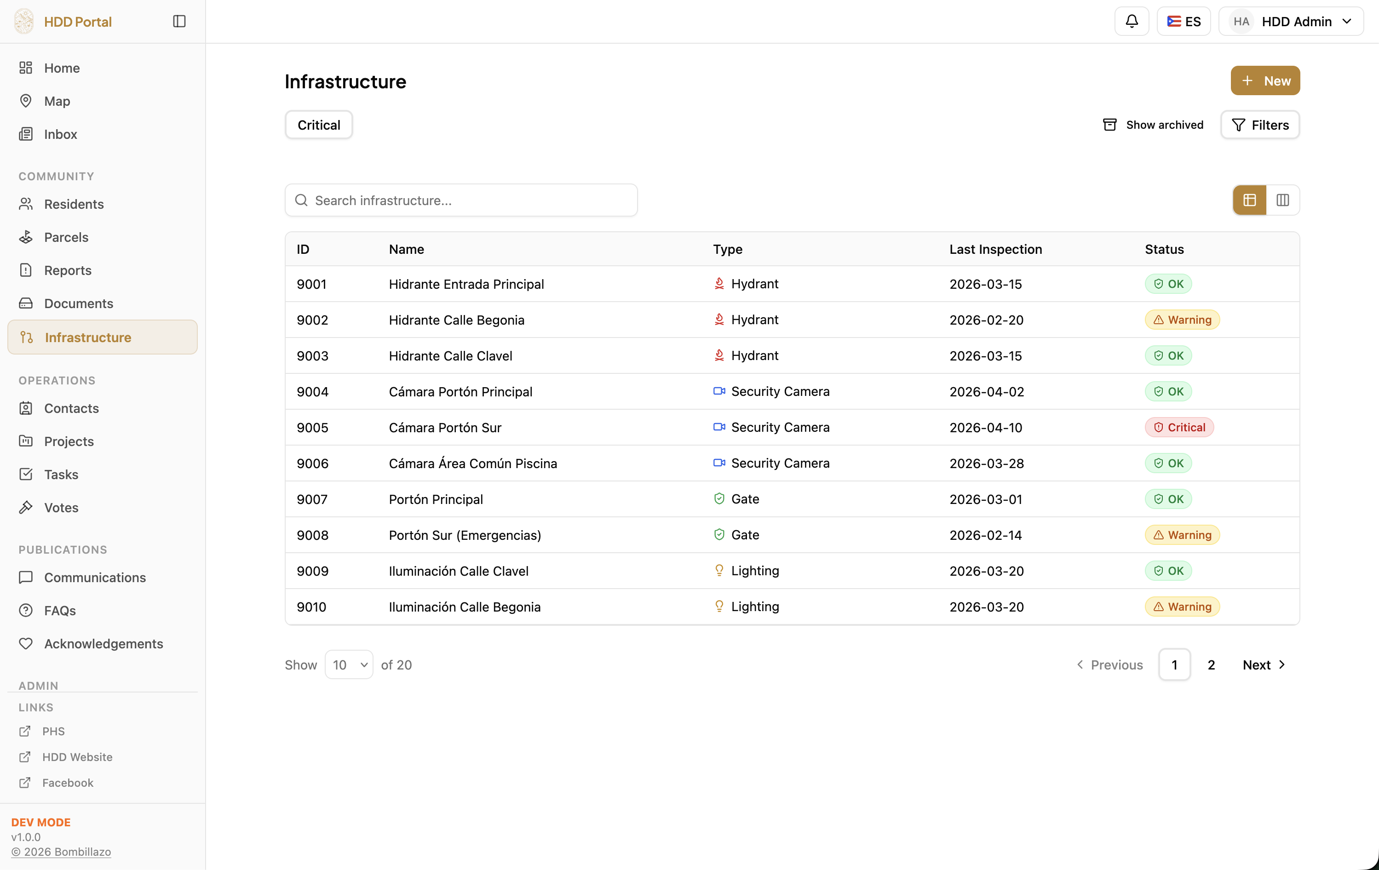
Task: Click Gate icon for Portón Sur (Emergencias)
Action: click(719, 535)
